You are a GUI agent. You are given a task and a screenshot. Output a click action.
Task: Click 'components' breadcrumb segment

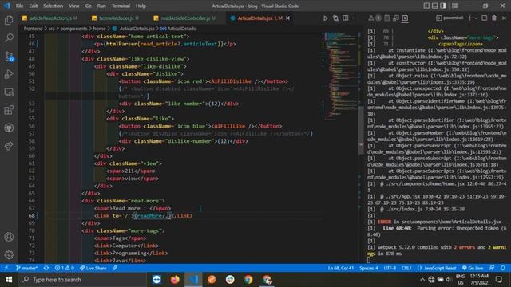73,29
